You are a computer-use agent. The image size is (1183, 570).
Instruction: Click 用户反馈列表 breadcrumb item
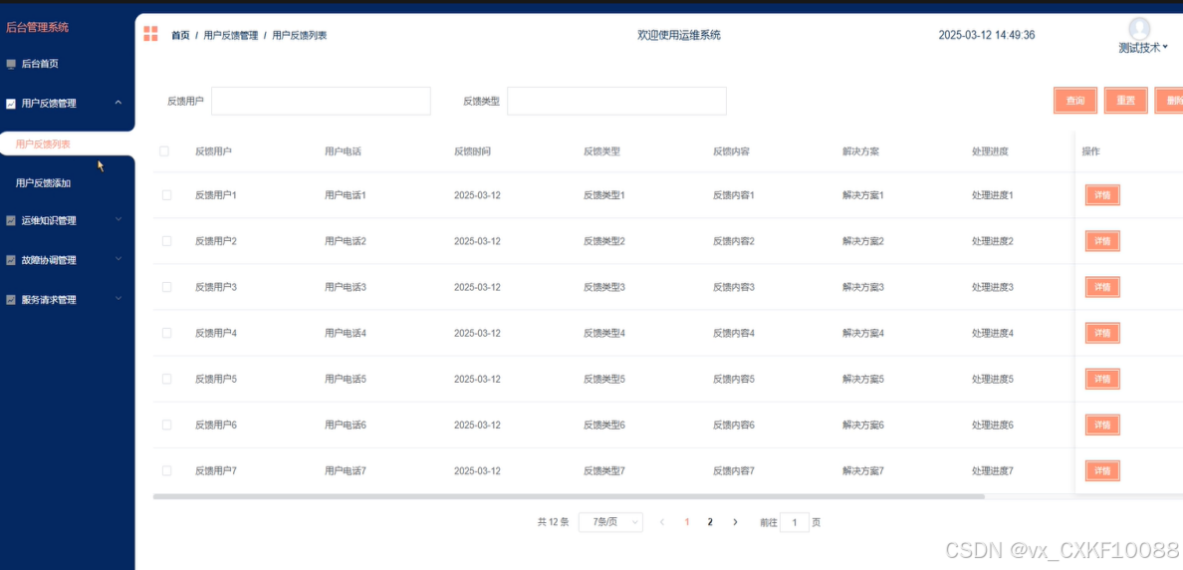pos(299,36)
